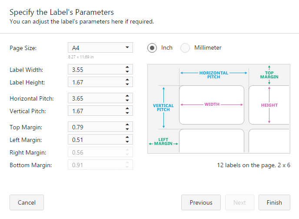Increase Label Height with up arrow
Image resolution: width=299 pixels, height=219 pixels.
tap(127, 80)
